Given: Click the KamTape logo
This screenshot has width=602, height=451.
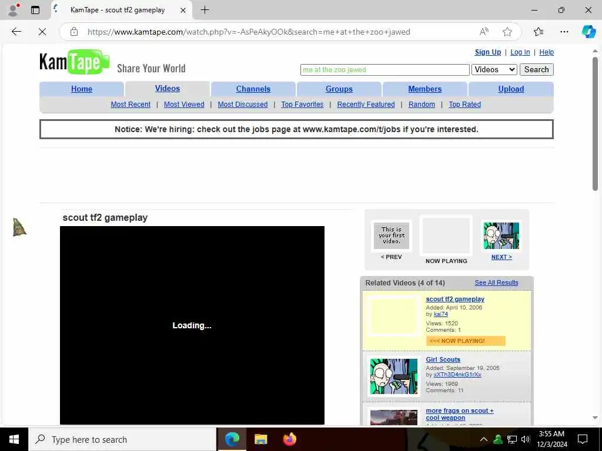Looking at the screenshot, I should 75,62.
